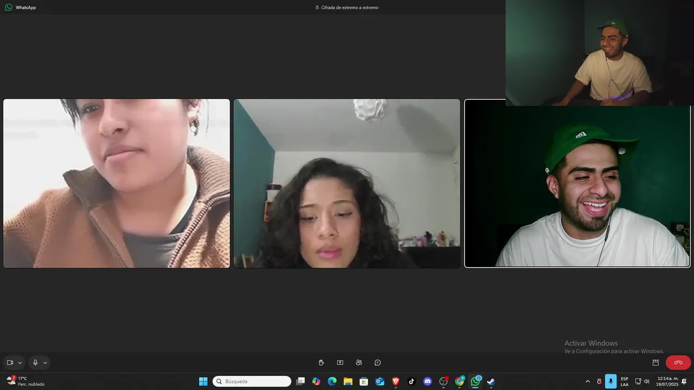The width and height of the screenshot is (694, 390).
Task: Open Task View from the taskbar
Action: 300,381
